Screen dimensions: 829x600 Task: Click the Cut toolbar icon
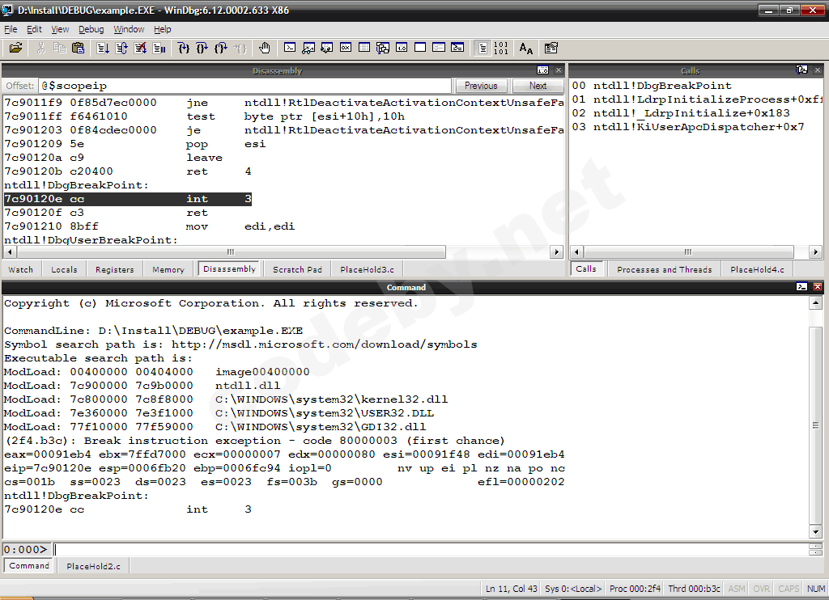[40, 48]
